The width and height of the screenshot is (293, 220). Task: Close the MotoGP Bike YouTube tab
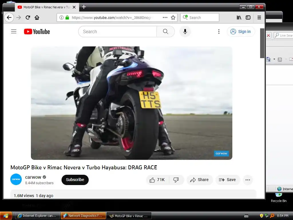pyautogui.click(x=74, y=7)
